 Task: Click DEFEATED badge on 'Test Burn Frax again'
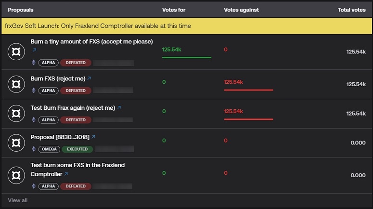[x=76, y=120]
